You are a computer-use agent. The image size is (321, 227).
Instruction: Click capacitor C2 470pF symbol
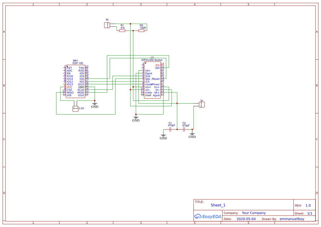[x=184, y=129]
